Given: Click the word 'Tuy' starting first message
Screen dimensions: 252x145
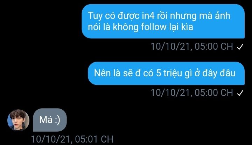Looking at the screenshot, I should pos(95,16).
